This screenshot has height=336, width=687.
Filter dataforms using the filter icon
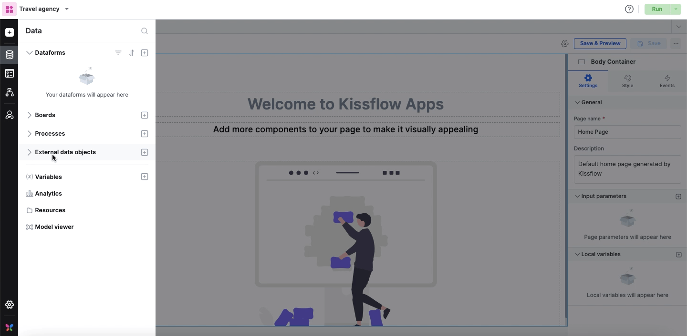[x=118, y=53]
